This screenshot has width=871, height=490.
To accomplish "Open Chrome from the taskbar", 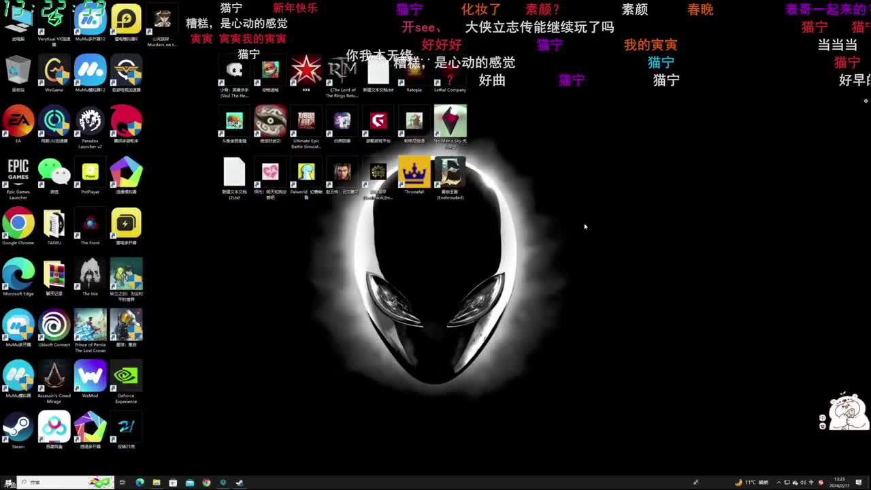I will point(206,483).
